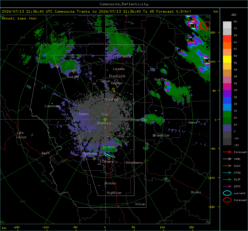This screenshot has width=248, height=231.
Task: Select the yellow diamond marker above Calgary
Action: click(x=109, y=158)
